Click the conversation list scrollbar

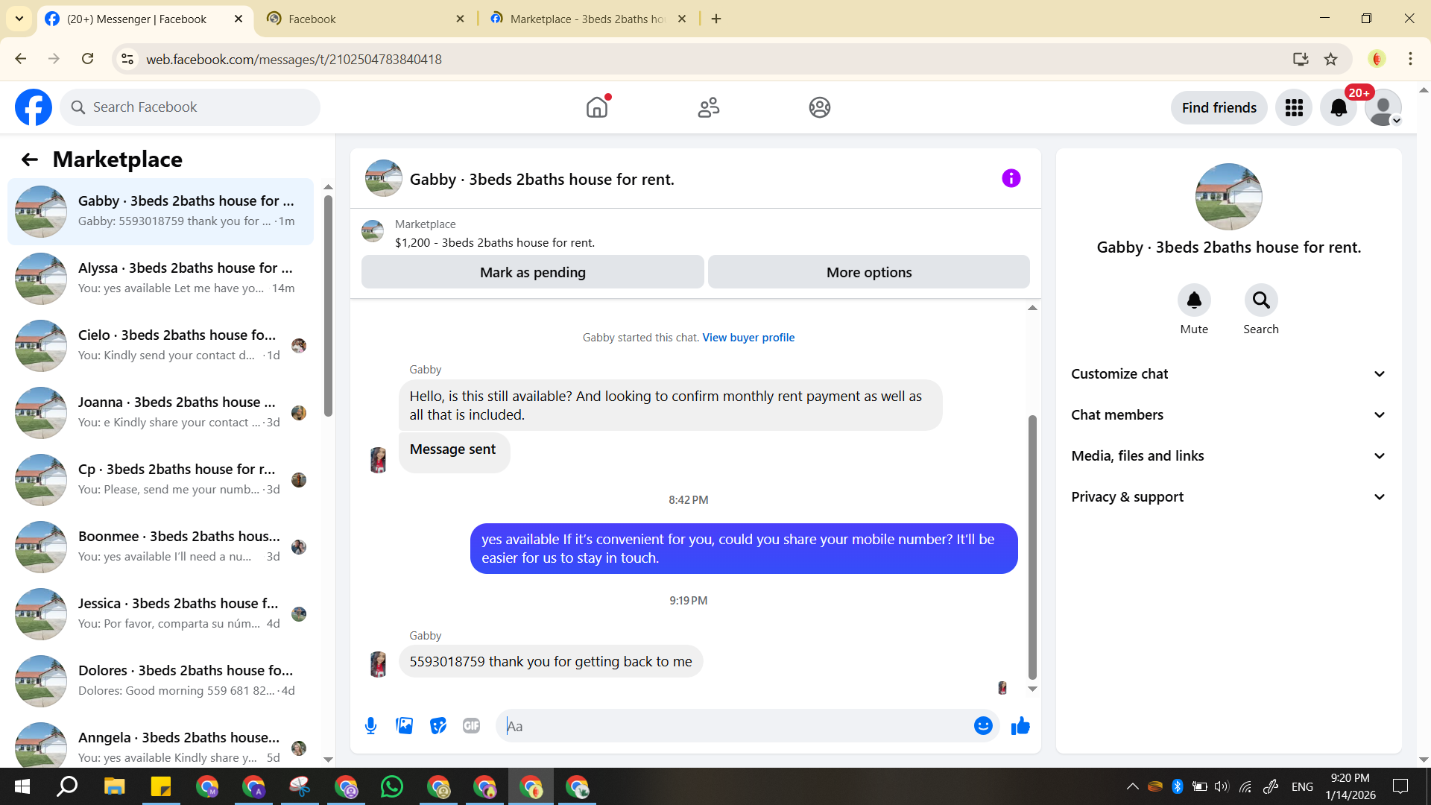coord(328,306)
